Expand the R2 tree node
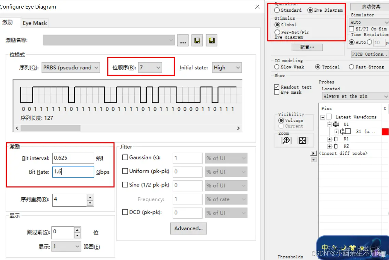Image resolution: width=389 pixels, height=260 pixels. [x=329, y=146]
